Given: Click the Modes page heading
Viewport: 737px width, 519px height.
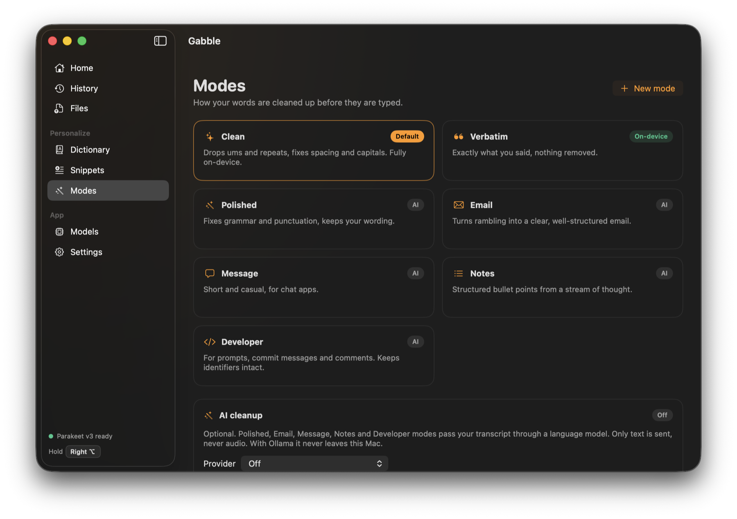Looking at the screenshot, I should click(x=219, y=86).
